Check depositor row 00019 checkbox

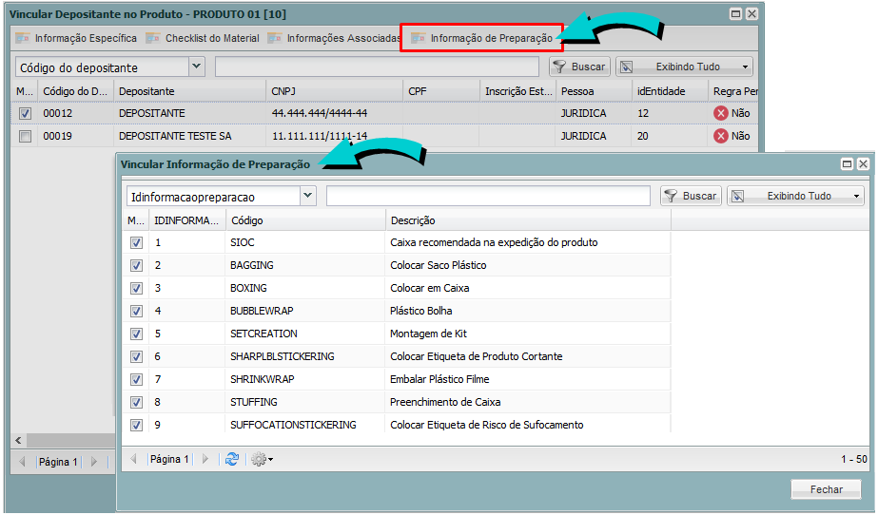25,136
